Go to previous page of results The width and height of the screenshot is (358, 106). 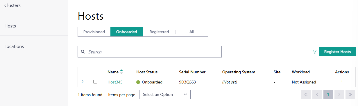tap(317, 94)
